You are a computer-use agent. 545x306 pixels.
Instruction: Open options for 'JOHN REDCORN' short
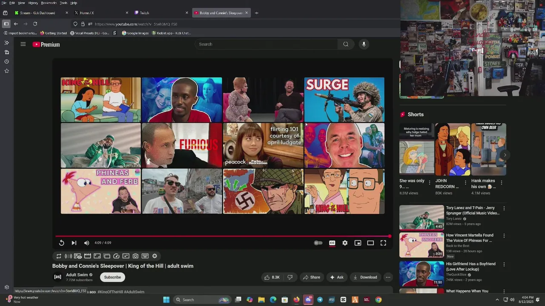pos(465,182)
